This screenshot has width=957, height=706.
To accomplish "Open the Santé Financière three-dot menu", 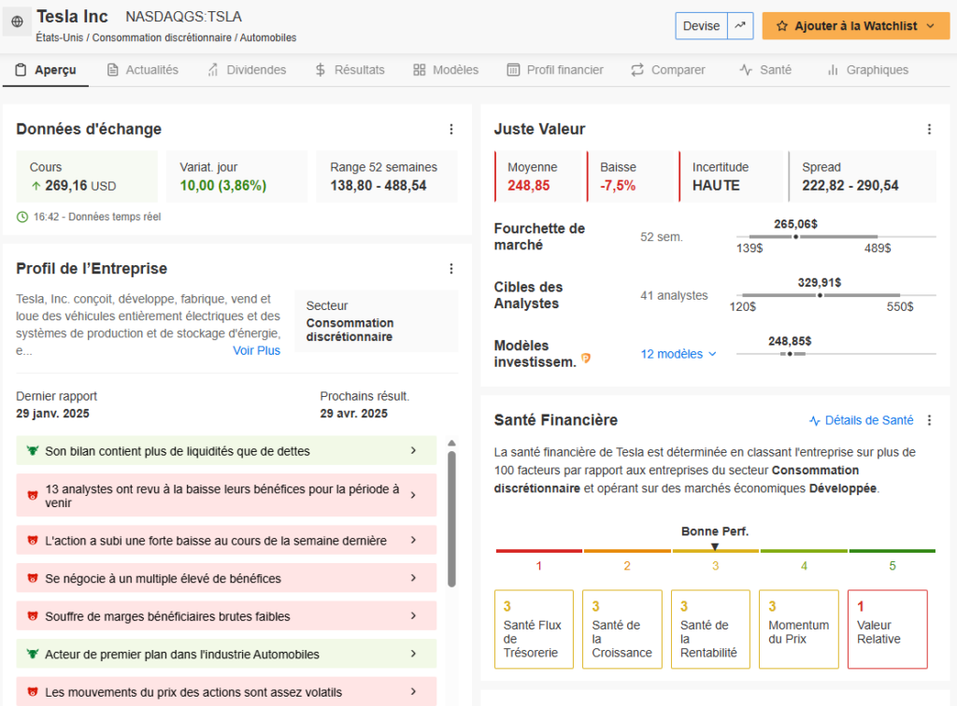I will tap(929, 420).
